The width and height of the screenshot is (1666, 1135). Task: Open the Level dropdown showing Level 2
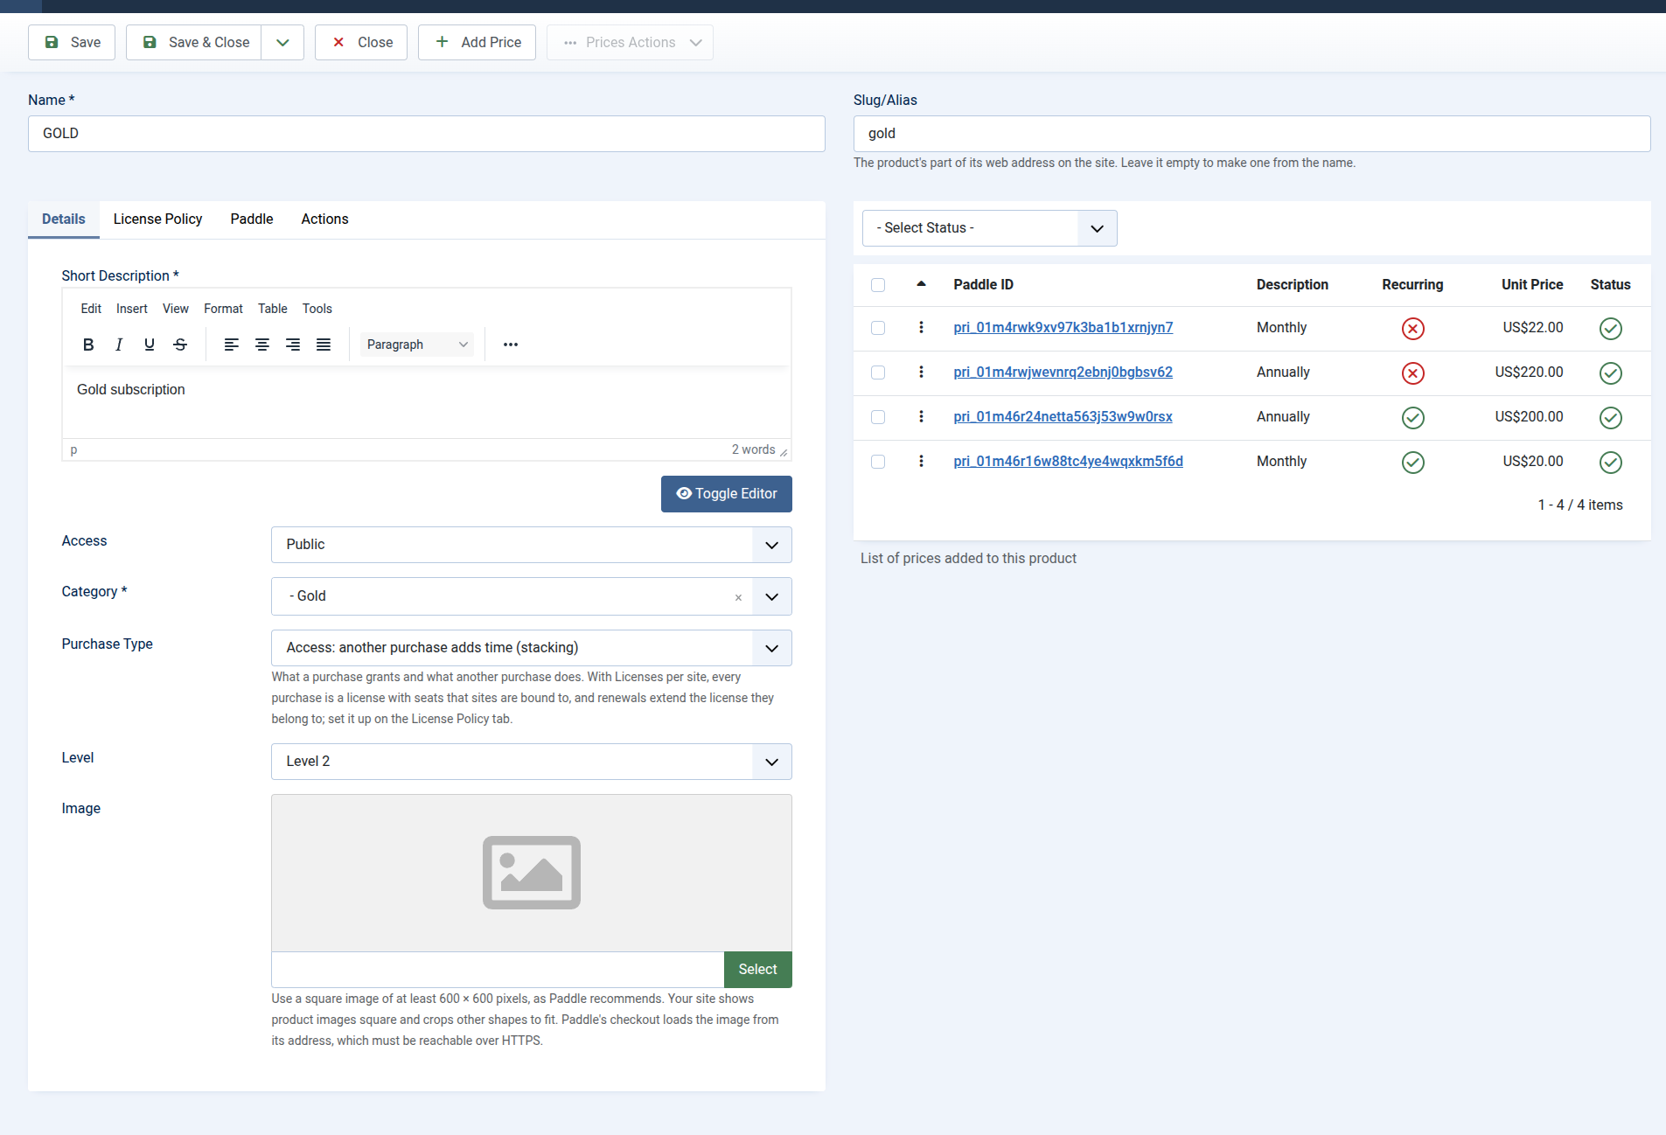(531, 762)
